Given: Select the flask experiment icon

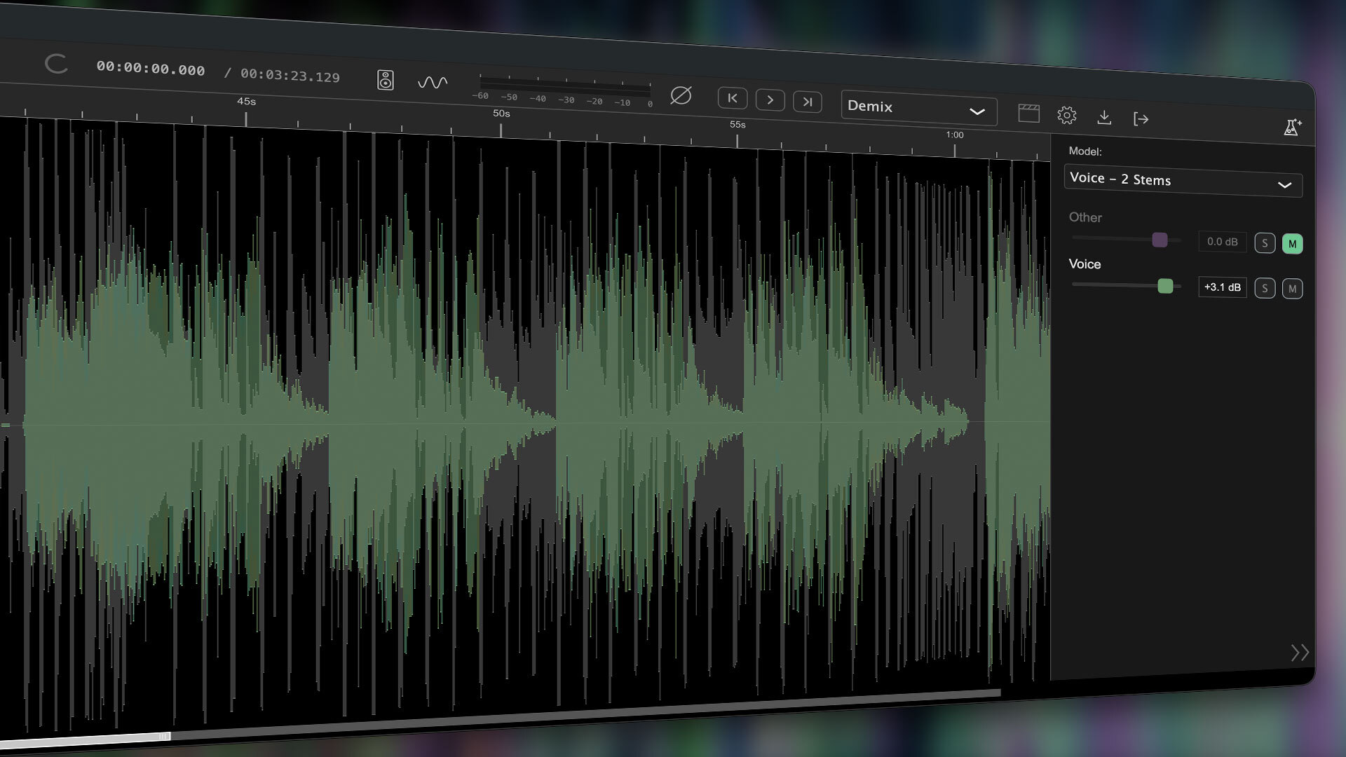Looking at the screenshot, I should (x=1293, y=127).
